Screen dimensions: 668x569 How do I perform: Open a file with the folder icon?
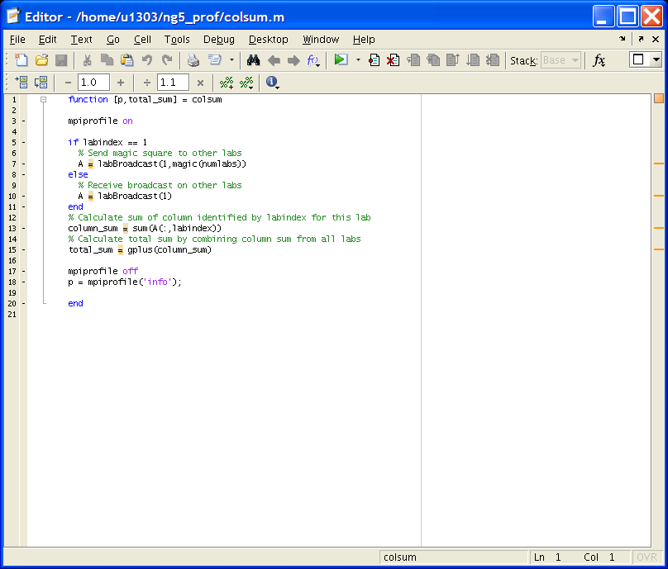[41, 60]
